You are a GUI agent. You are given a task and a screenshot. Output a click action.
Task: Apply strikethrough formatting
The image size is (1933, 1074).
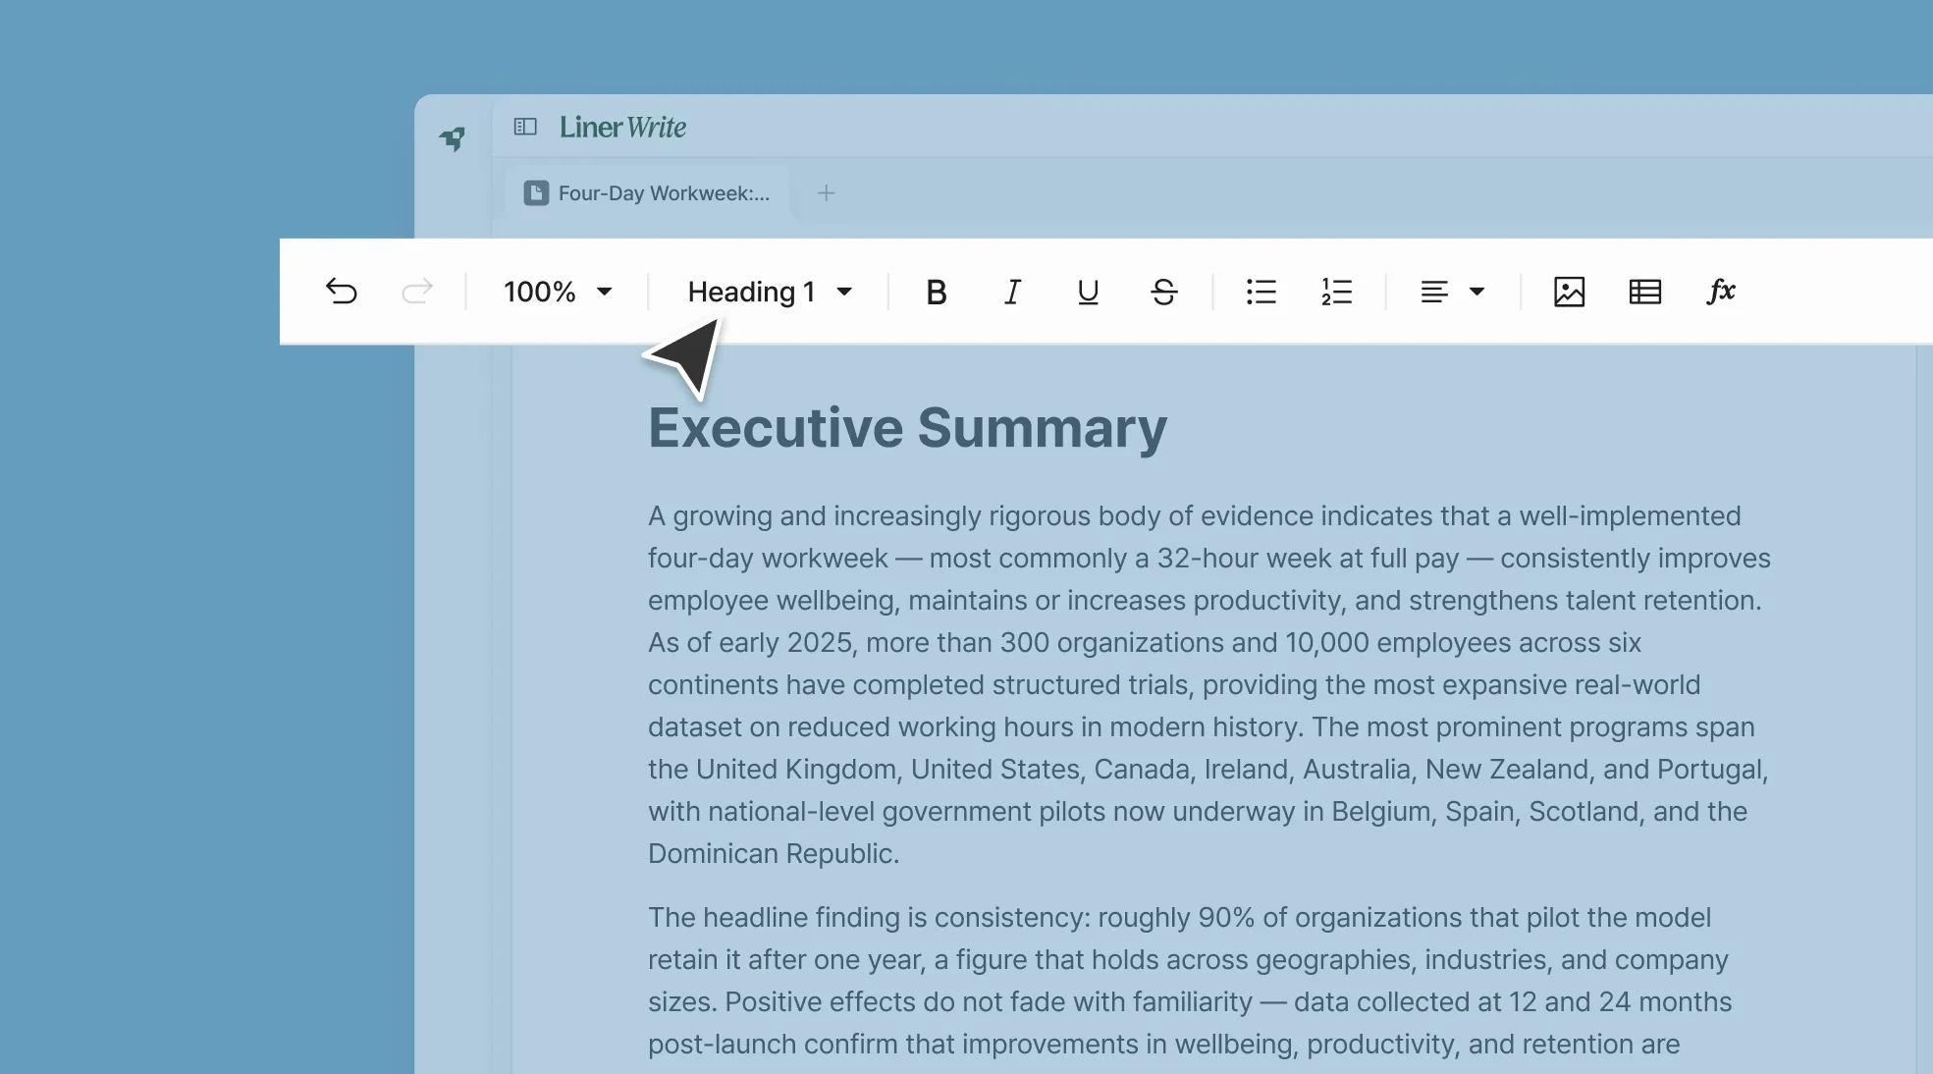pos(1163,292)
